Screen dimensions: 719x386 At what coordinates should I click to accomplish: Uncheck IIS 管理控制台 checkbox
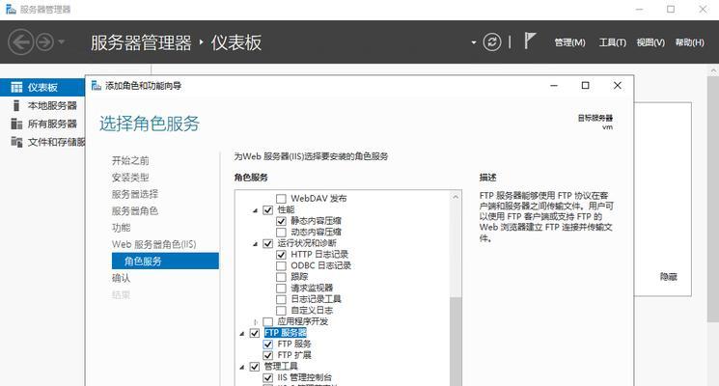tap(267, 377)
